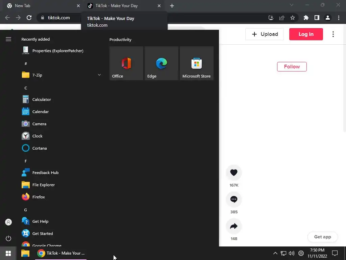Bookmark this page with the star
The width and height of the screenshot is (346, 260).
coord(292,18)
